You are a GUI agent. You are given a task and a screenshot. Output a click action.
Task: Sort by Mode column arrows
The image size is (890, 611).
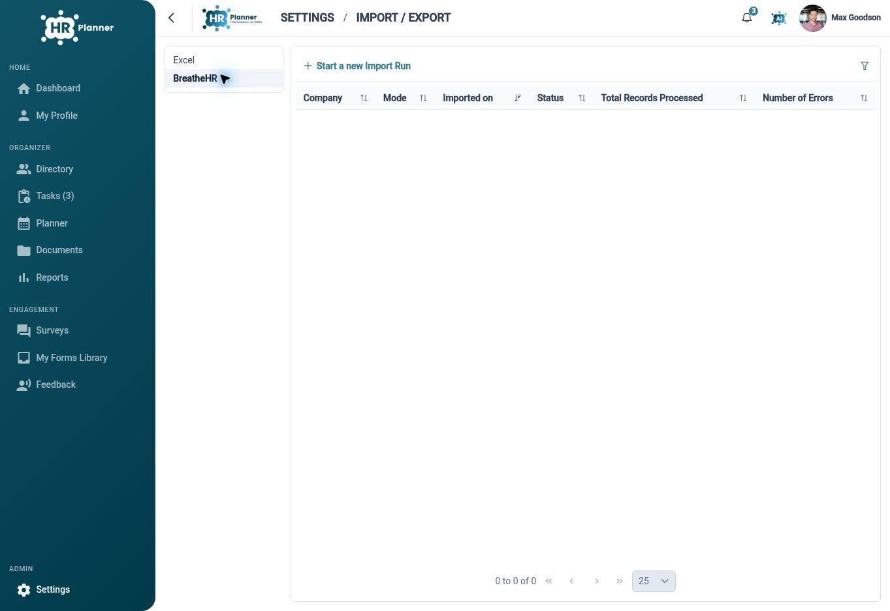click(423, 98)
